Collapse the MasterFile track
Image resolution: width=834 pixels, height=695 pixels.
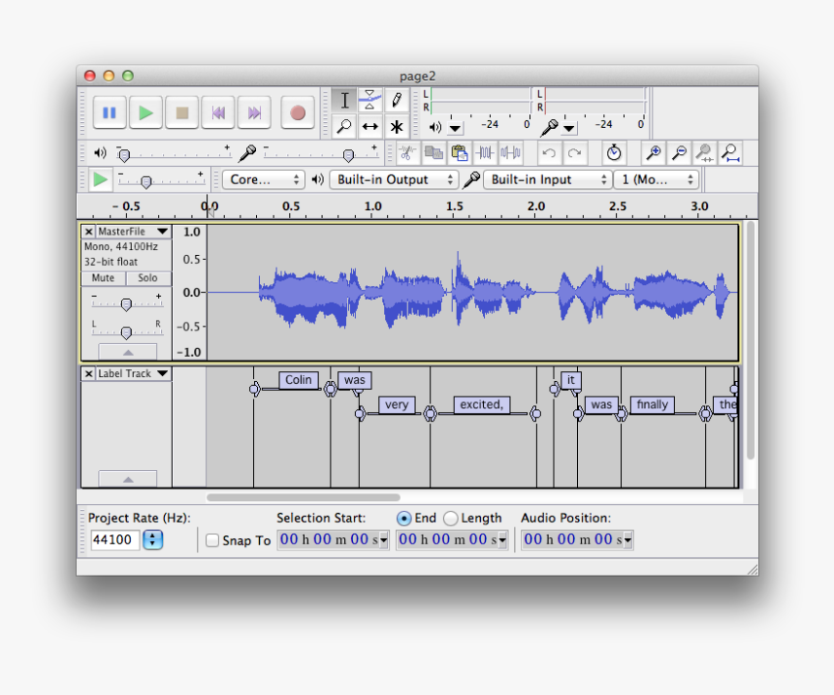128,353
